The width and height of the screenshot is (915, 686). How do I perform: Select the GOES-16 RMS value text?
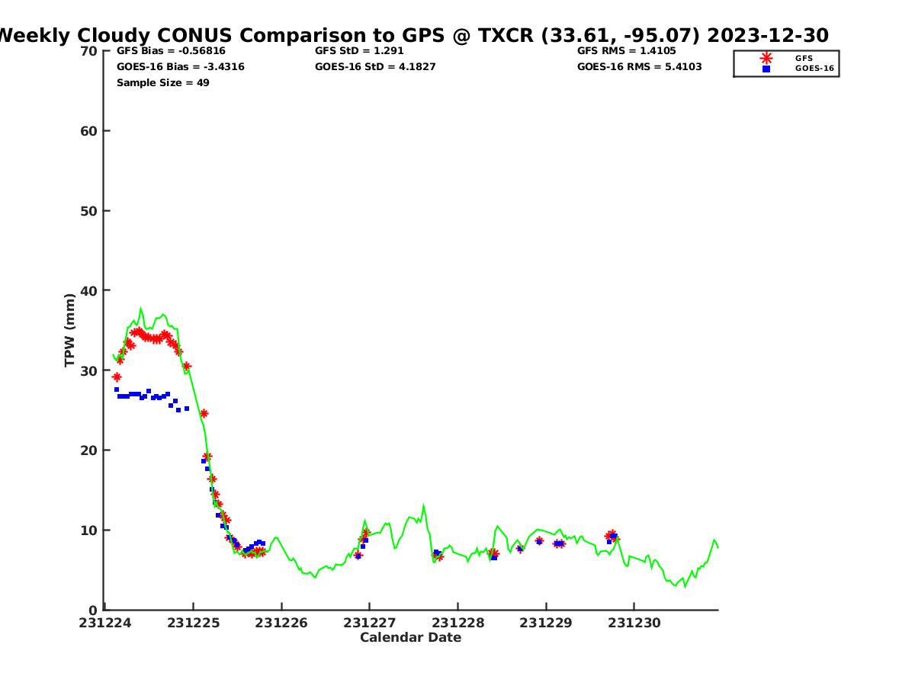(639, 67)
